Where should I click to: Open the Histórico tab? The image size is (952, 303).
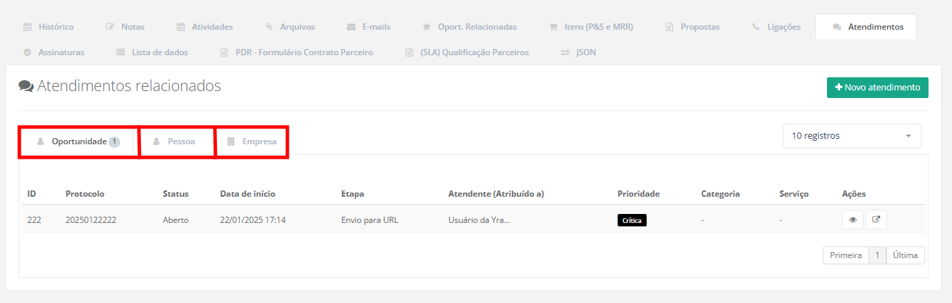click(x=48, y=27)
